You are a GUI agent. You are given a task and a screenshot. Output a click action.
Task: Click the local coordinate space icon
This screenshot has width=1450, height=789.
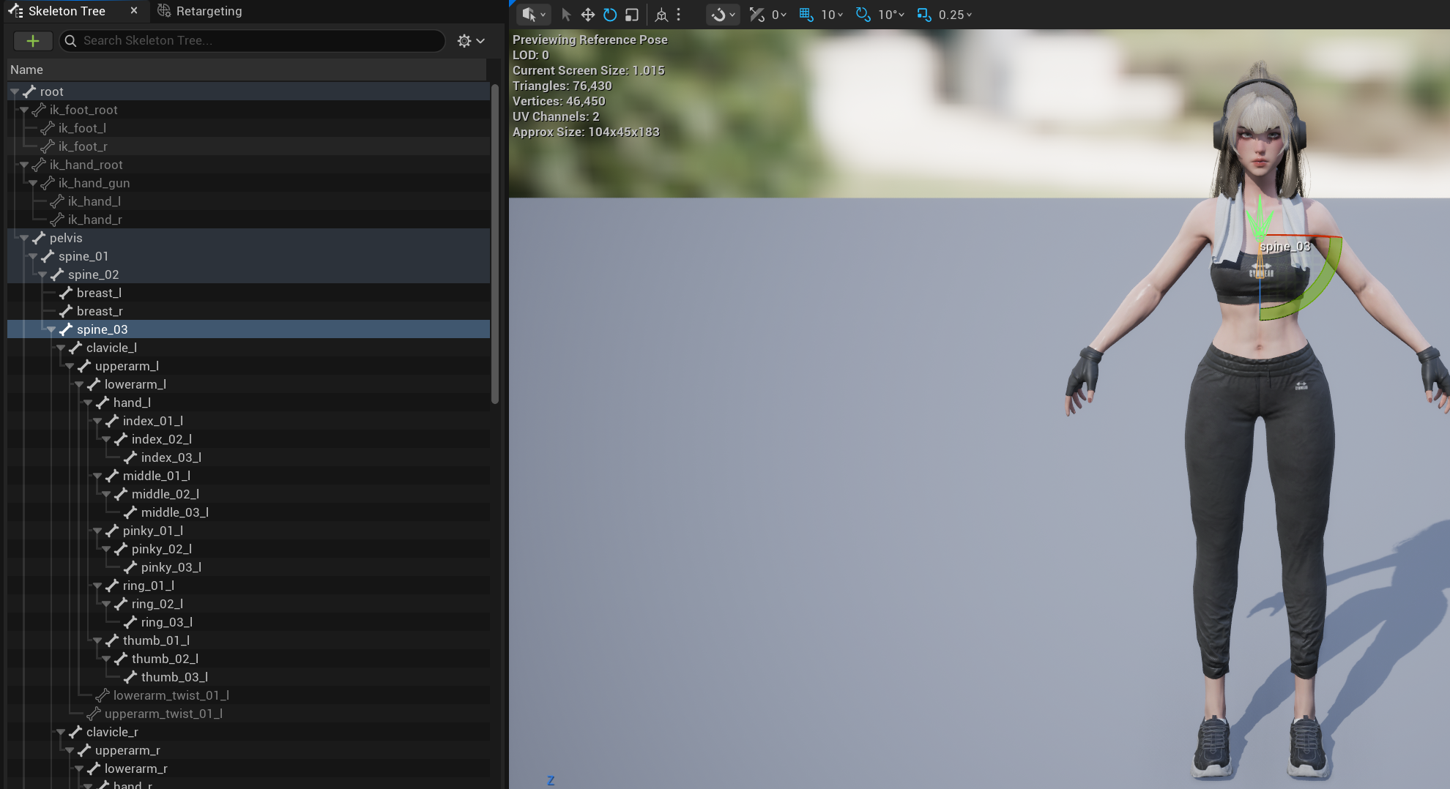click(661, 15)
